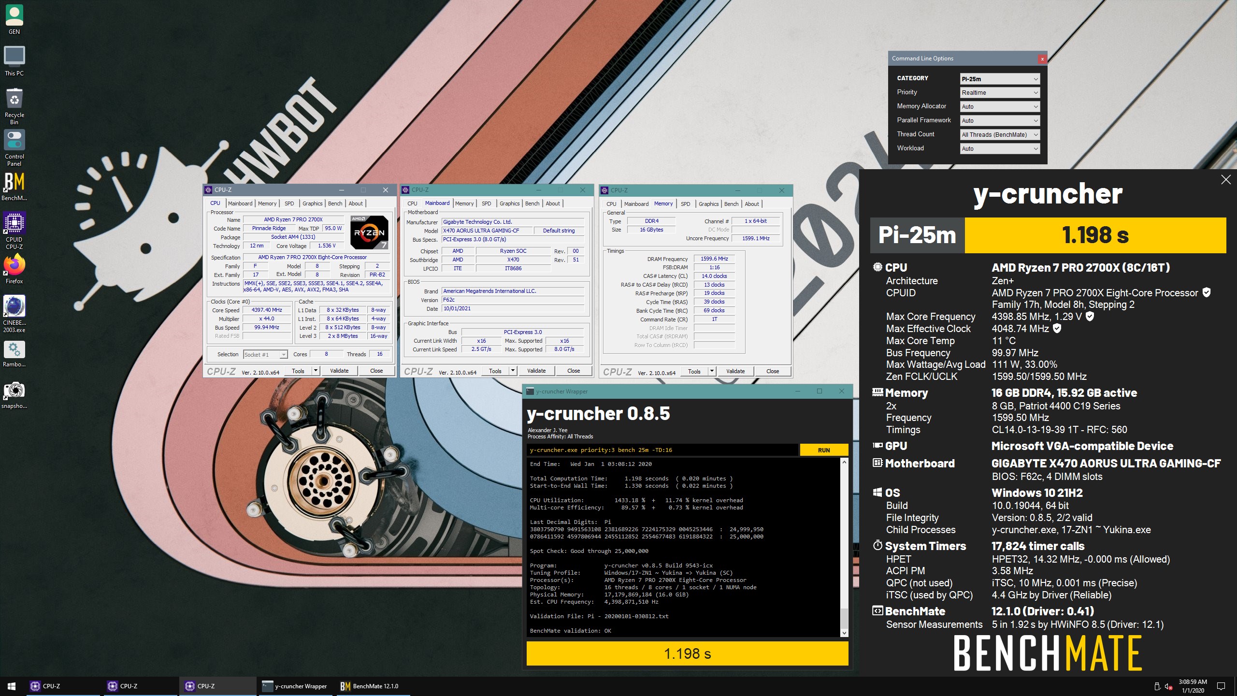Switch to Mainboard tab in first CPU-Z window
Image resolution: width=1237 pixels, height=696 pixels.
tap(240, 203)
